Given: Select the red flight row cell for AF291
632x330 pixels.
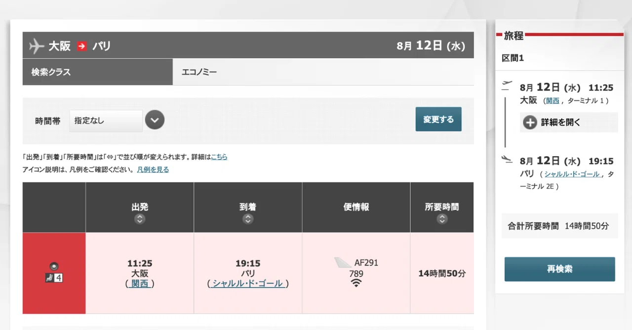Looking at the screenshot, I should click(x=54, y=273).
